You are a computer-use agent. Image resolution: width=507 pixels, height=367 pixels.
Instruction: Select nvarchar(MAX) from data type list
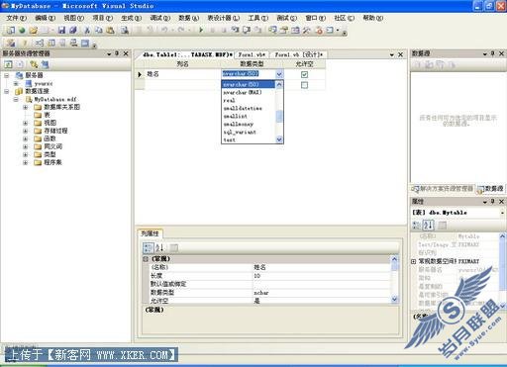coord(249,92)
